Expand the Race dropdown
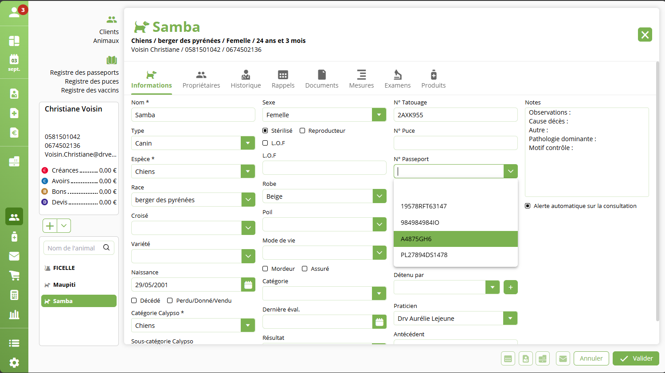Viewport: 665px width, 373px height. [x=248, y=200]
